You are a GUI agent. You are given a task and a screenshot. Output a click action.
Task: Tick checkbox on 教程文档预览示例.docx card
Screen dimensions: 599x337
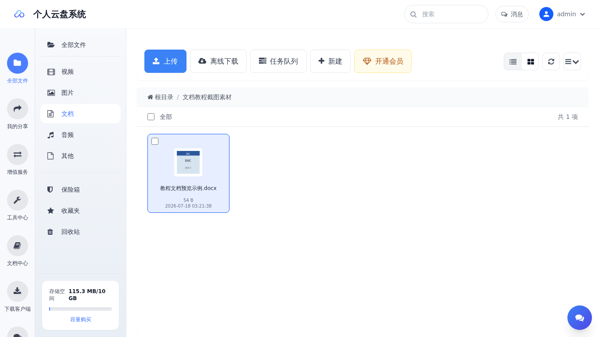pos(155,141)
